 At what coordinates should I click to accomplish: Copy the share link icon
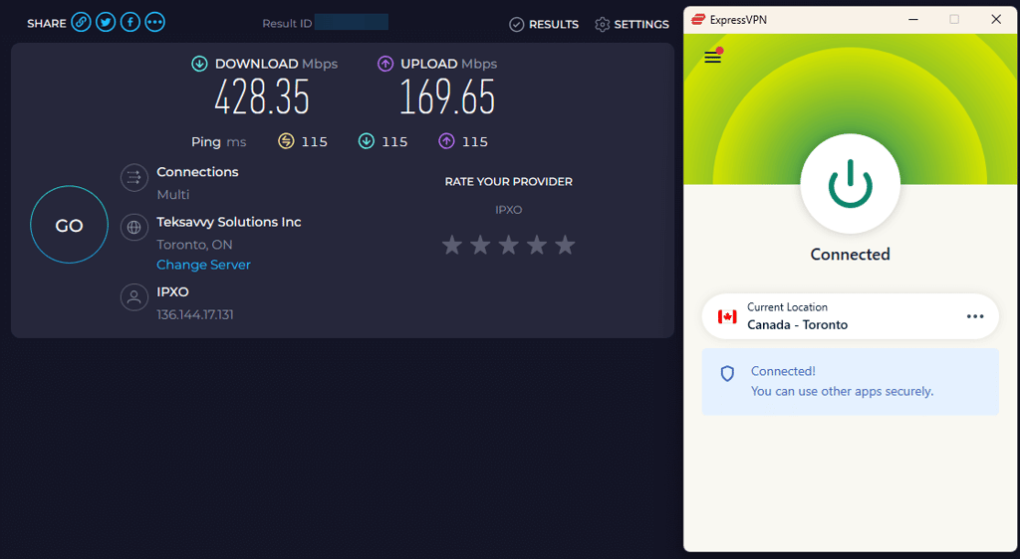[x=81, y=23]
